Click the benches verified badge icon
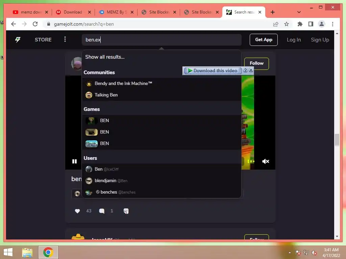Screen dimensions: 346x259 point(98,192)
